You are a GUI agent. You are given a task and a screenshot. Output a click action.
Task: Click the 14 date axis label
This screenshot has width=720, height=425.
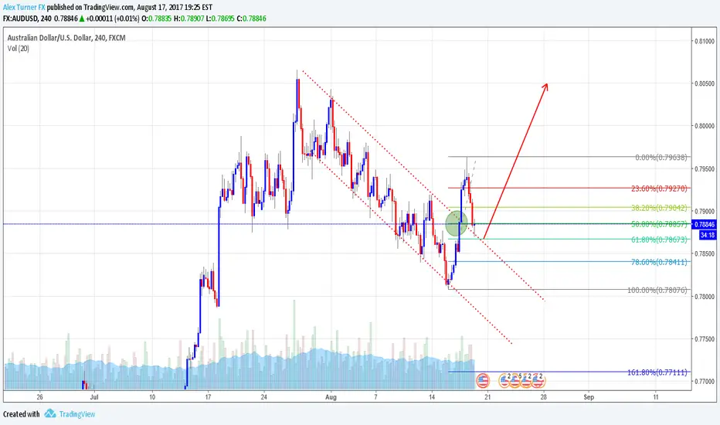(432, 397)
